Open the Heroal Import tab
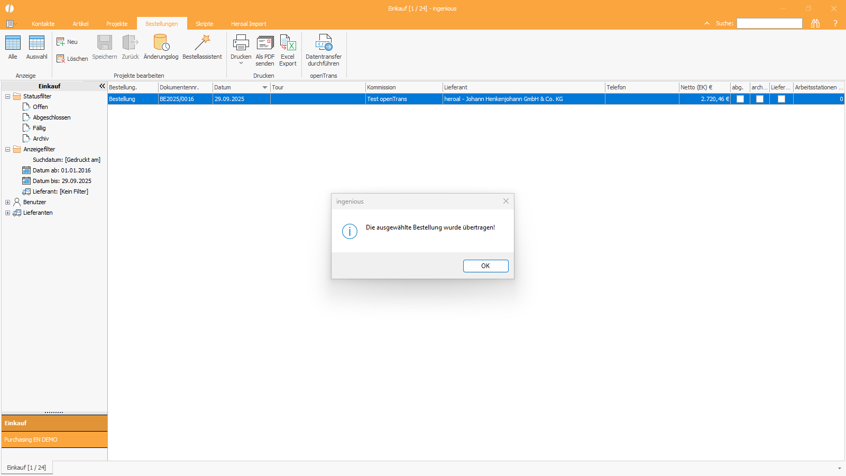 pos(249,24)
